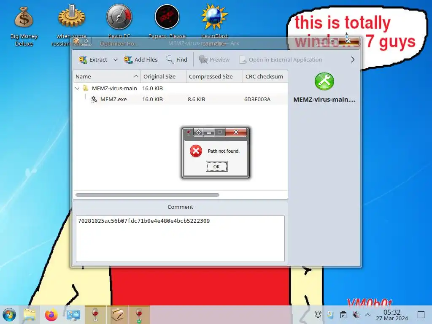
Task: Click the MEMZ.exe gear file icon
Action: pos(94,99)
